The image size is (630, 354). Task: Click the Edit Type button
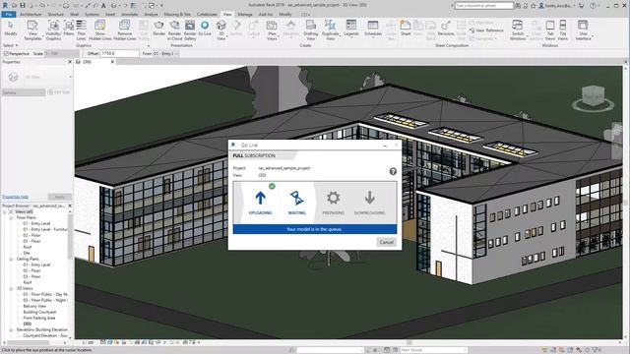59,92
